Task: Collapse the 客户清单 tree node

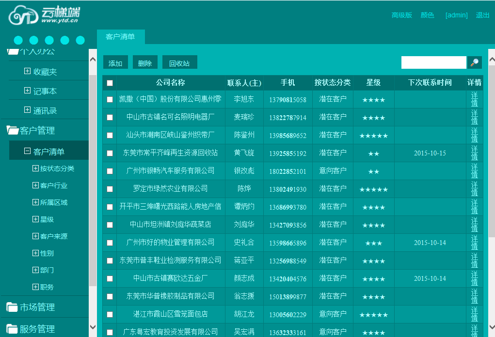Action: [x=27, y=152]
